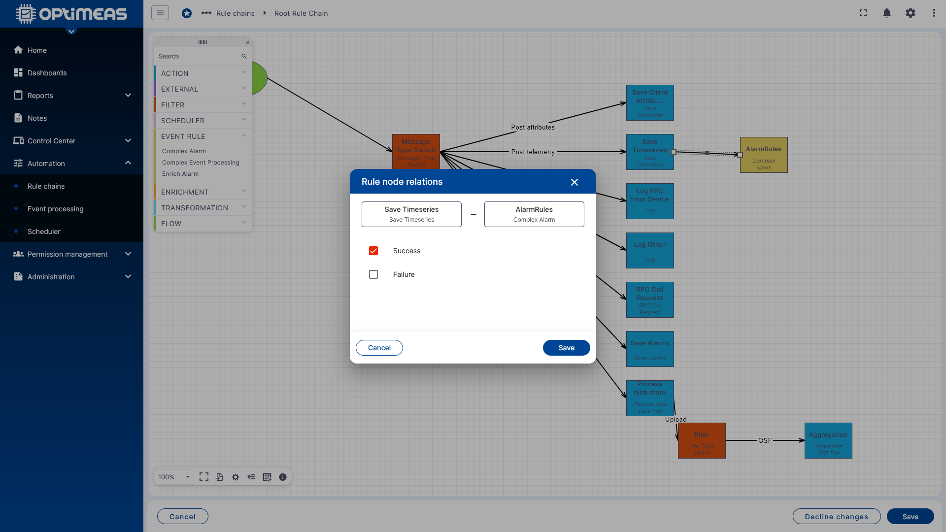Uncheck the Success relation checkbox
This screenshot has height=532, width=946.
coord(373,251)
